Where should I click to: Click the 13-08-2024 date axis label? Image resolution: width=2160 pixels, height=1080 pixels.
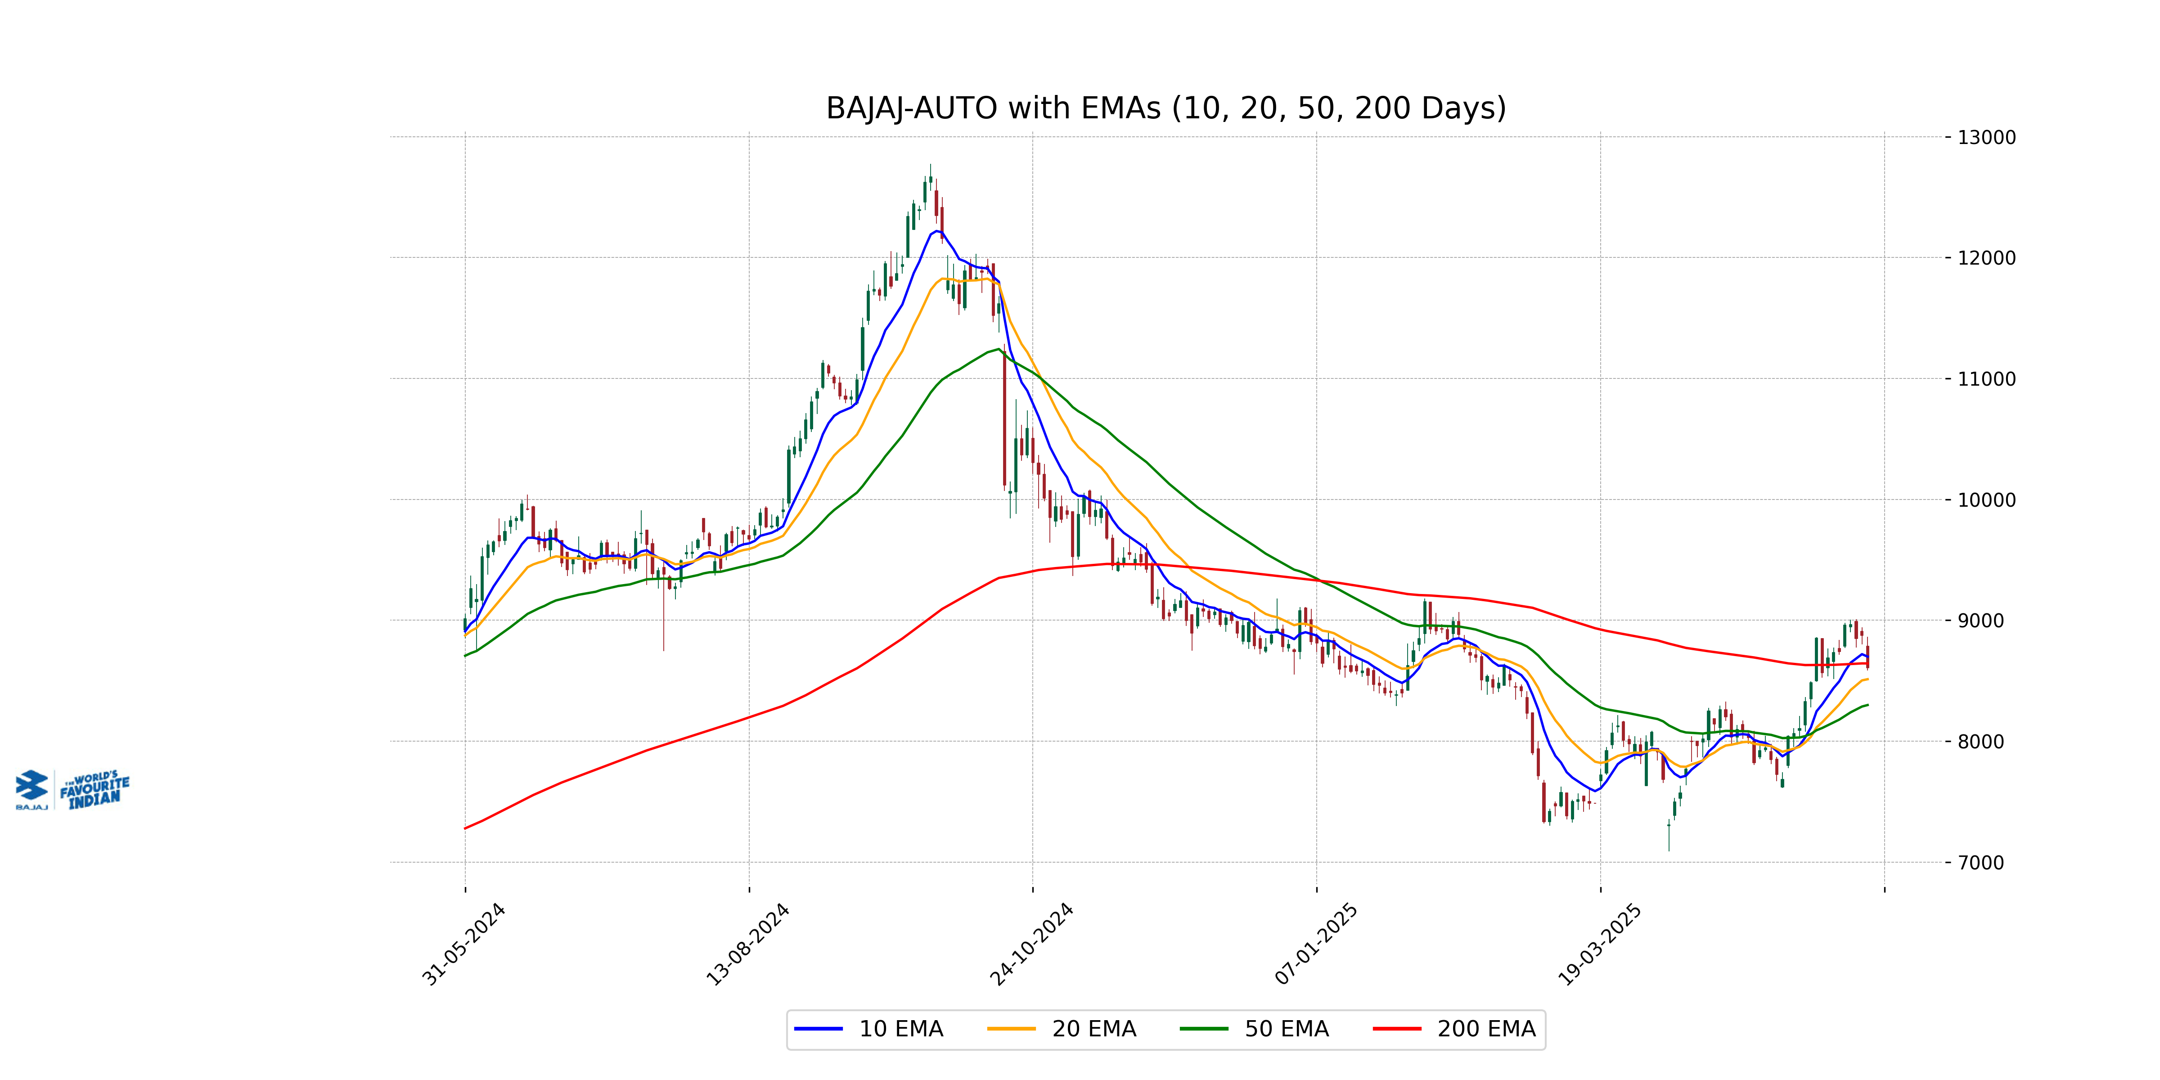click(x=748, y=944)
